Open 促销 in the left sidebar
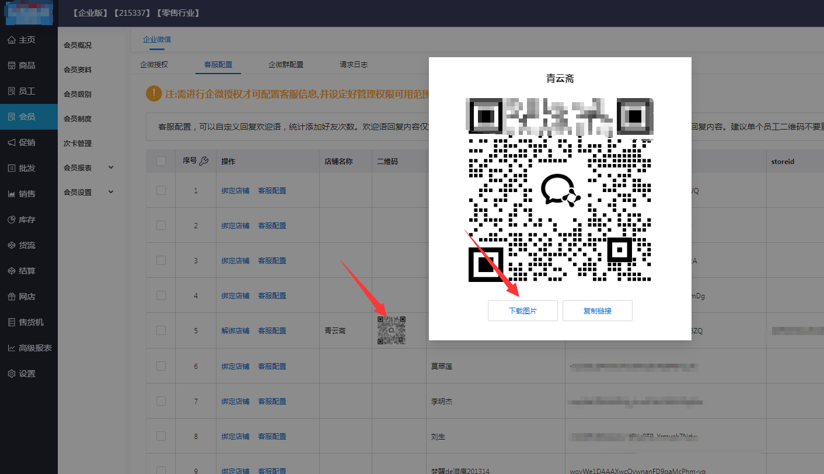 click(x=28, y=142)
